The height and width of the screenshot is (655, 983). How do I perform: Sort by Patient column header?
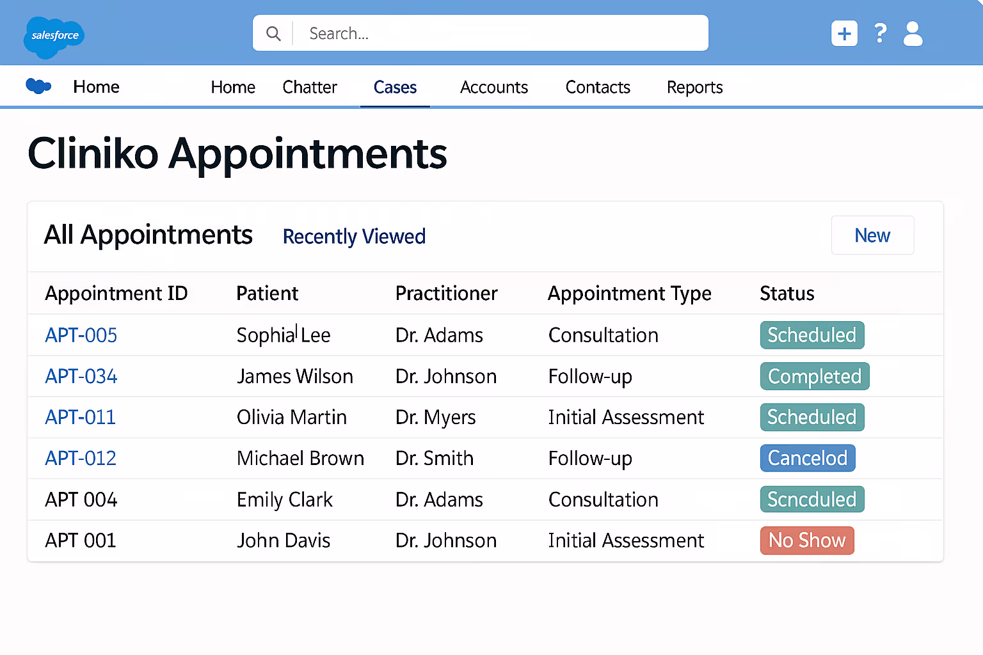click(267, 294)
